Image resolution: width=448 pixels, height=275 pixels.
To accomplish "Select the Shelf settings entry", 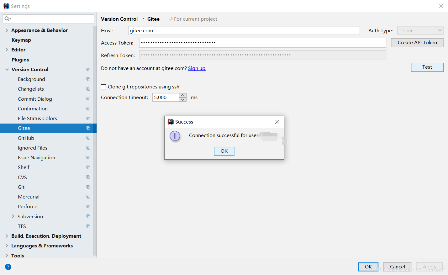I will point(24,167).
